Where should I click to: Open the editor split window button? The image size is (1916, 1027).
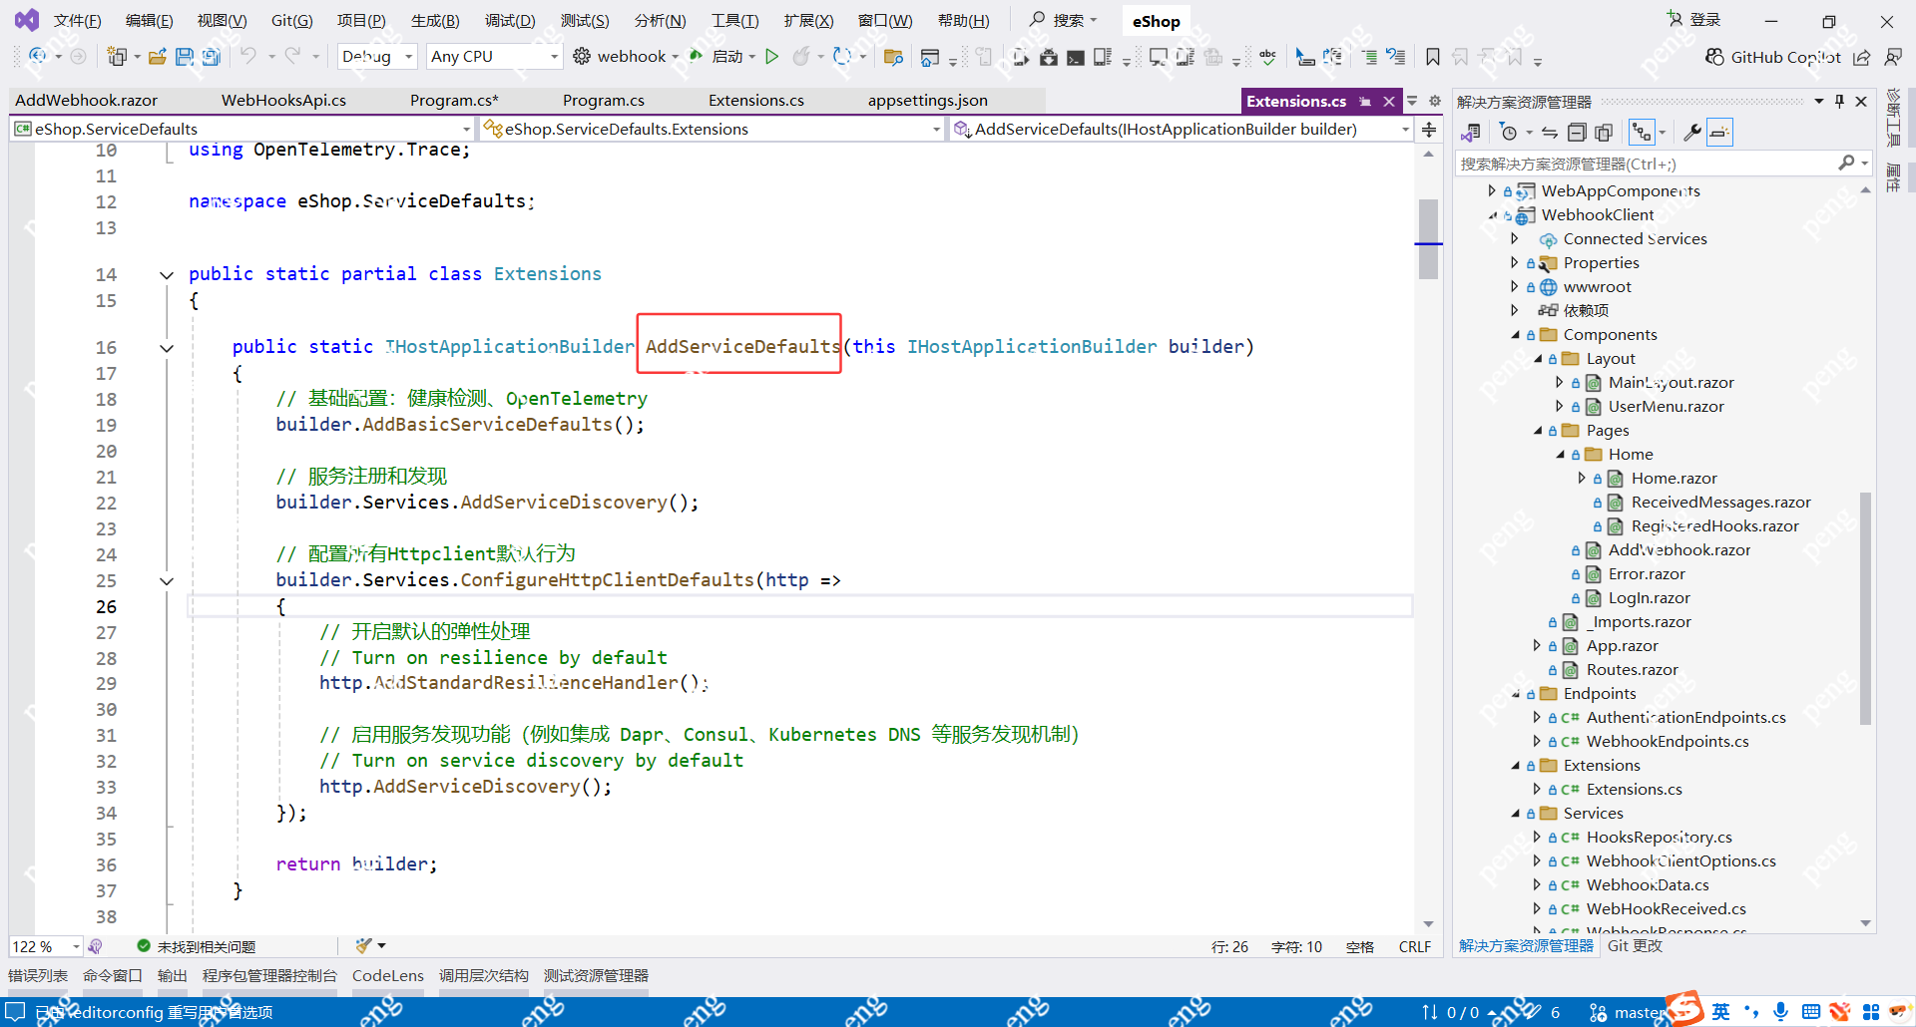tap(1429, 130)
